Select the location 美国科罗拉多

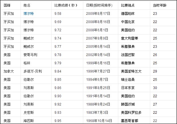131,113
